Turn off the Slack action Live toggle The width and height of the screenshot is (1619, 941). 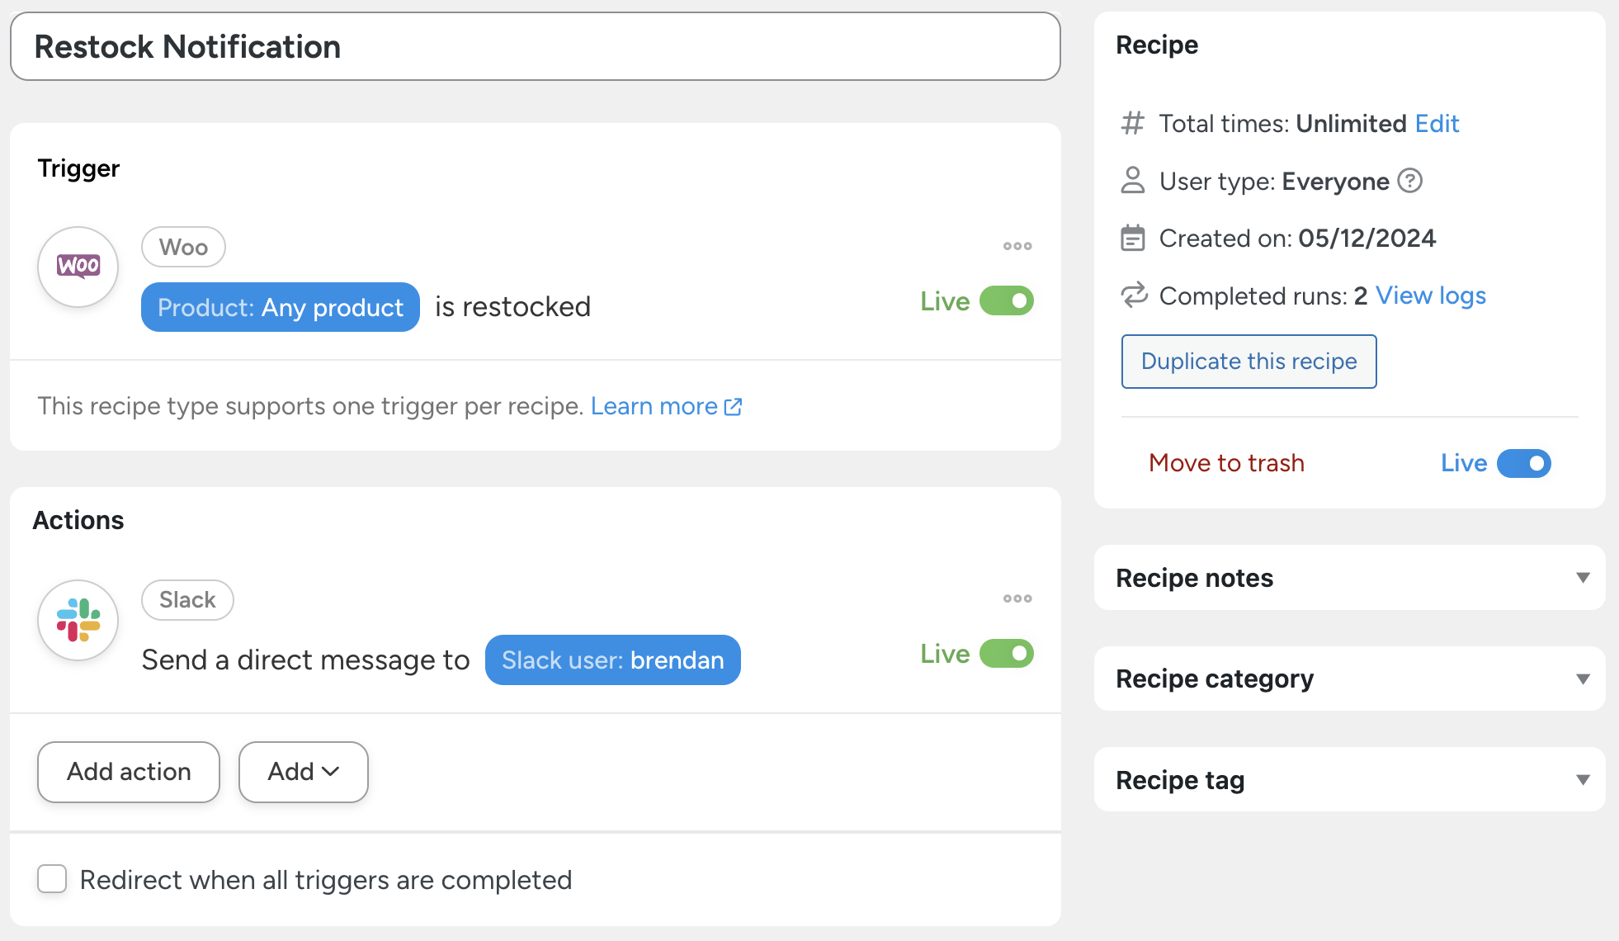(1007, 654)
